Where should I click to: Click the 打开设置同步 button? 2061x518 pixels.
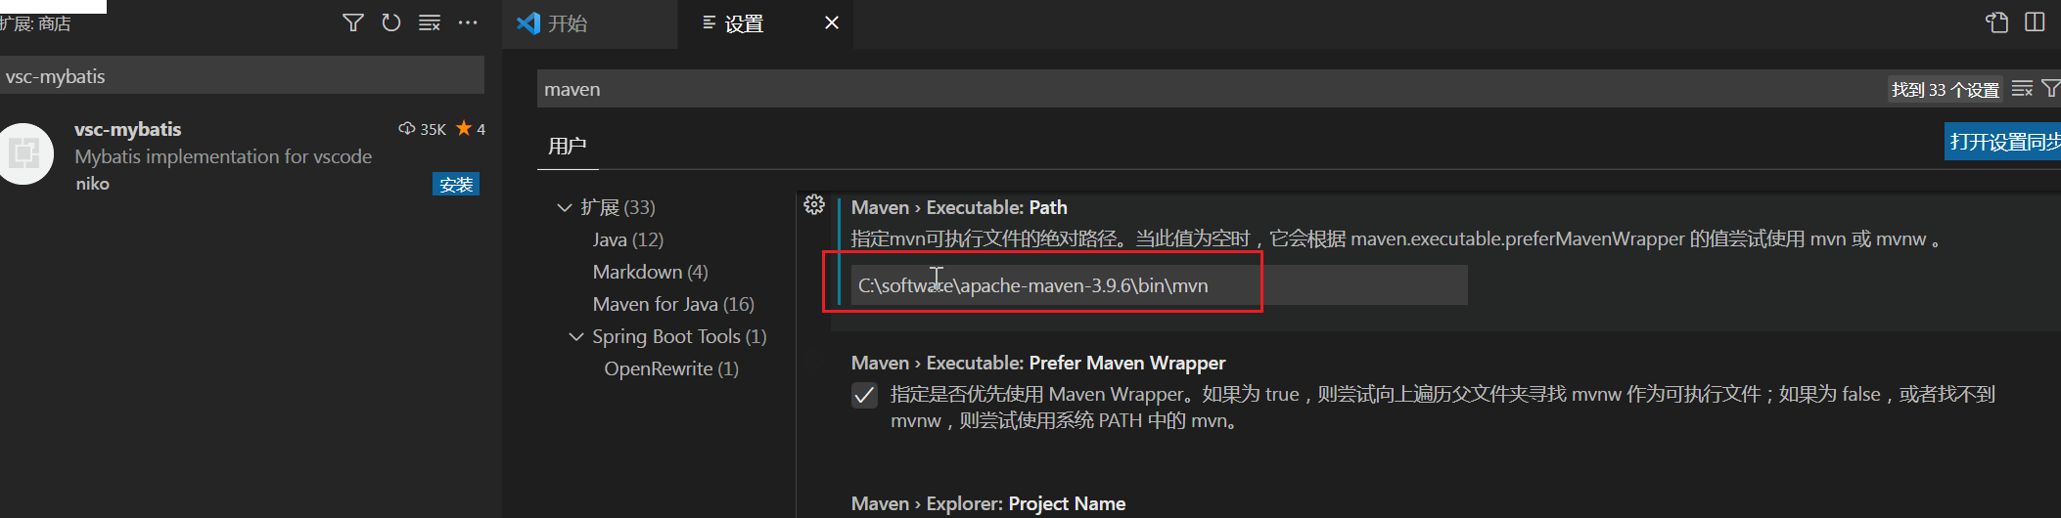pyautogui.click(x=2003, y=142)
